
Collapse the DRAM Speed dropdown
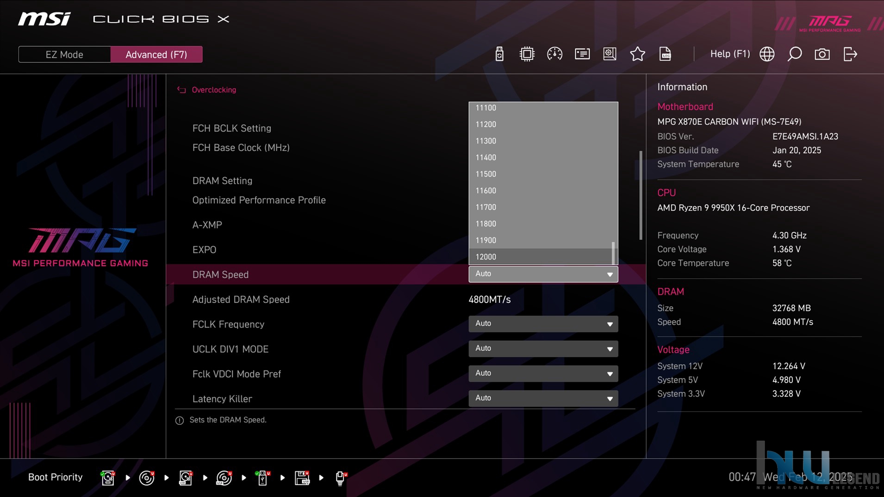point(543,274)
